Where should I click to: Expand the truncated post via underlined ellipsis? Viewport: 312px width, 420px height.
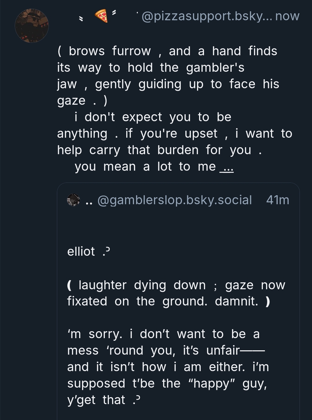[x=227, y=167]
